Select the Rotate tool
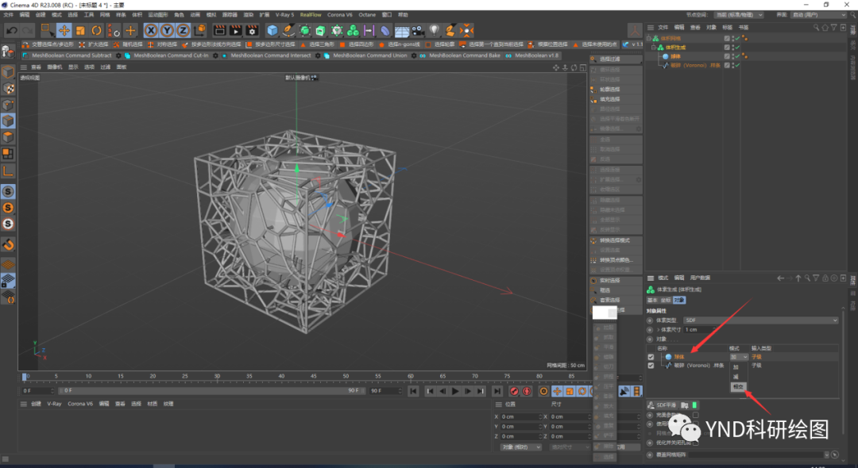Image resolution: width=858 pixels, height=468 pixels. pos(96,31)
